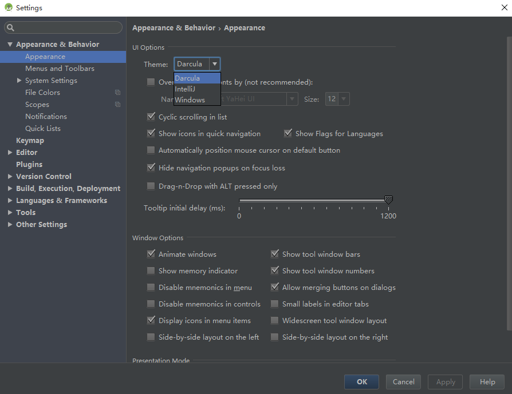
Task: Enable Automatically position mouse cursor on default button
Action: (x=151, y=150)
